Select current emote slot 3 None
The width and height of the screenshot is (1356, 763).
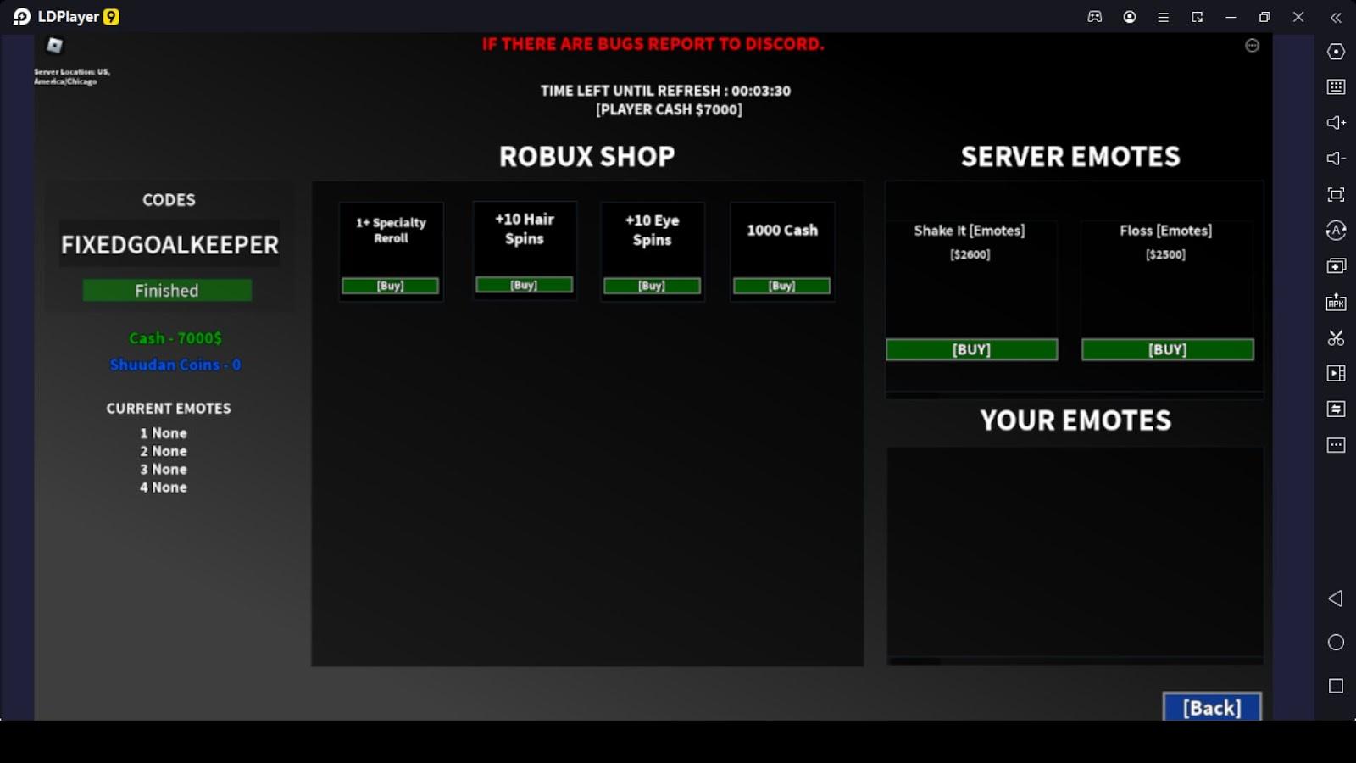[164, 469]
